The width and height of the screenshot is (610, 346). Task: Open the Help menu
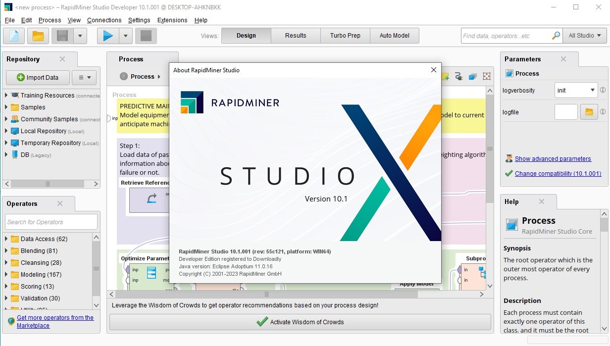pyautogui.click(x=201, y=20)
